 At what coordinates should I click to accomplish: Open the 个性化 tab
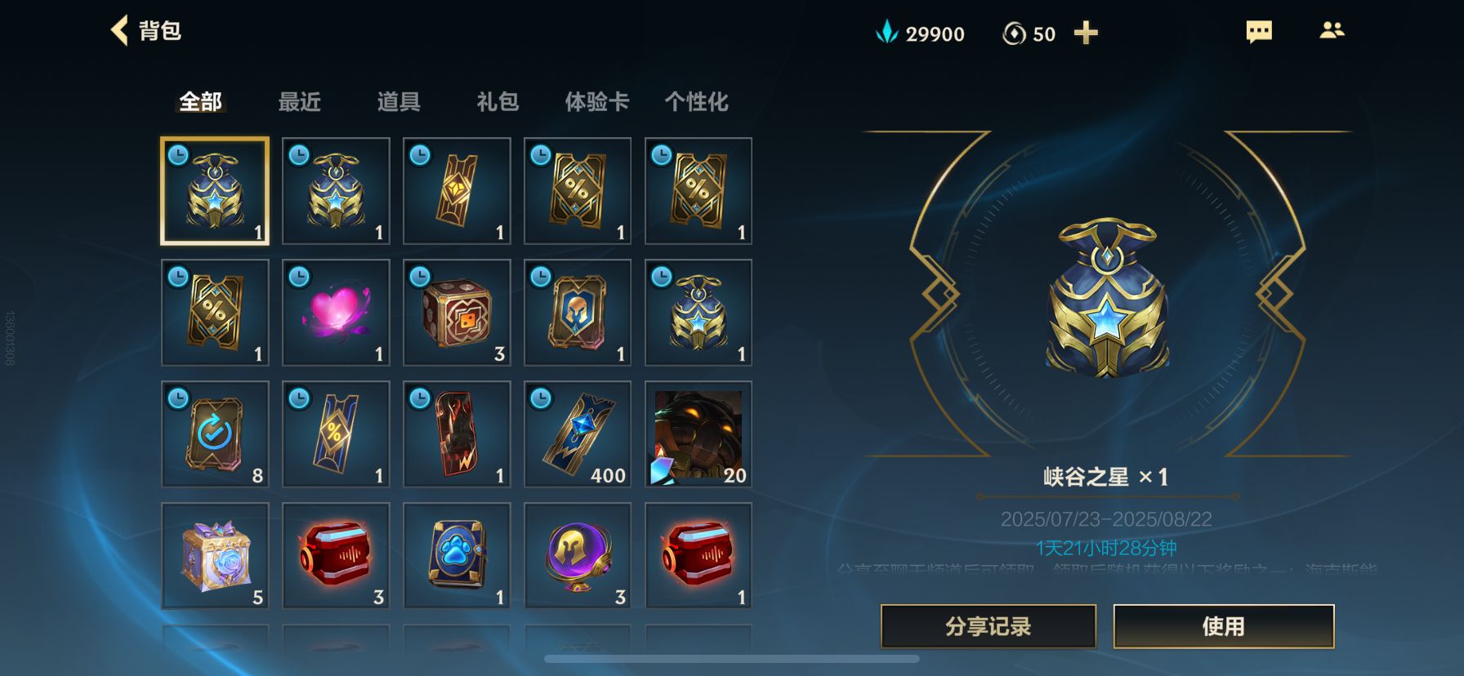click(x=696, y=102)
